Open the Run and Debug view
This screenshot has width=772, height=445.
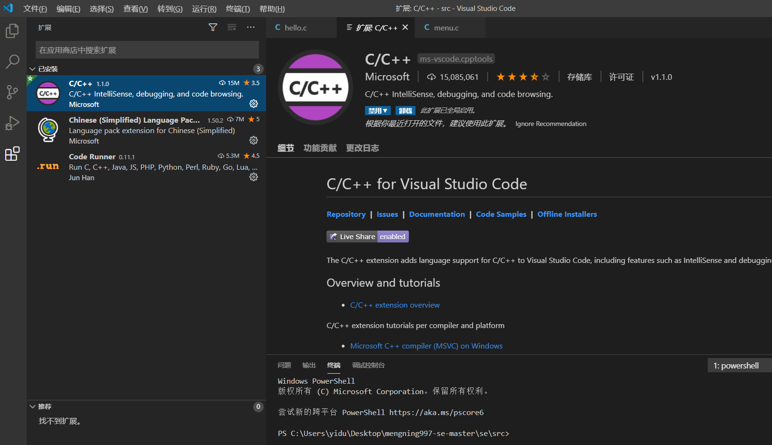(12, 123)
